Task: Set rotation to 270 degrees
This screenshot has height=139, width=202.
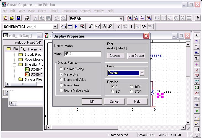Action: (x=131, y=91)
